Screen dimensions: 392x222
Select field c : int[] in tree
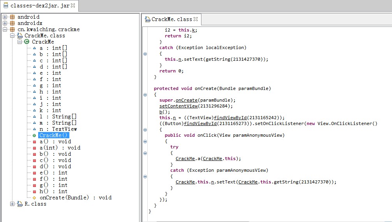(53, 60)
